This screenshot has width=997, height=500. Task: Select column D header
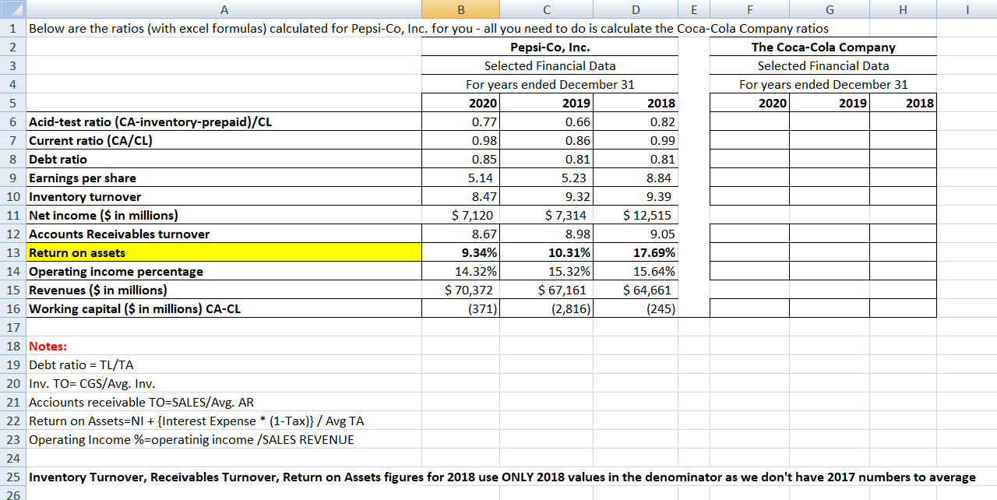(x=635, y=9)
